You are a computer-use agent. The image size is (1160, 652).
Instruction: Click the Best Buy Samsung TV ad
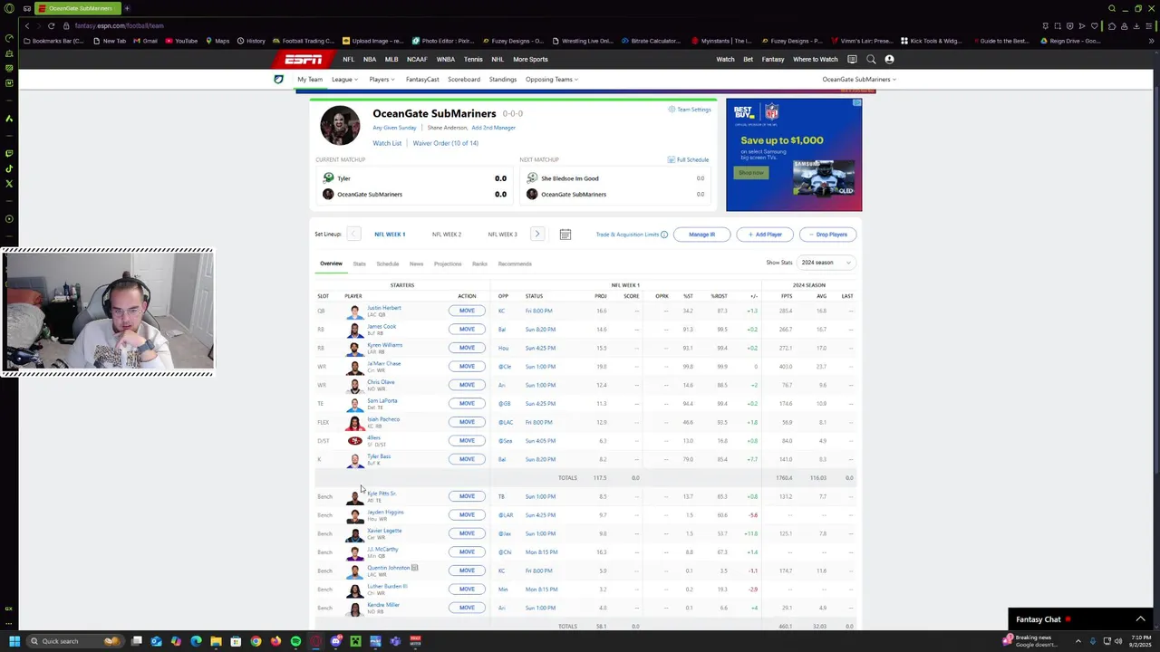(x=794, y=155)
